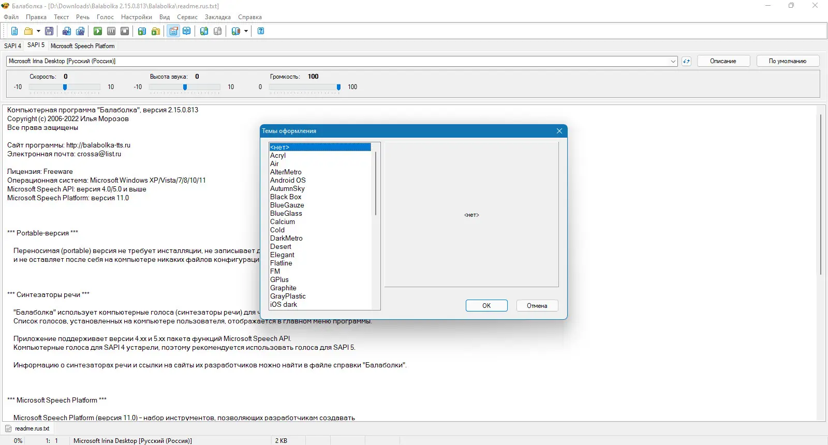Expand the recent files arrow beside the folder icon
828x445 pixels.
click(x=38, y=31)
